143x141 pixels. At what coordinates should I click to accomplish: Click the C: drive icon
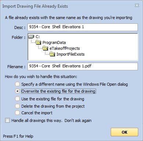(31, 37)
